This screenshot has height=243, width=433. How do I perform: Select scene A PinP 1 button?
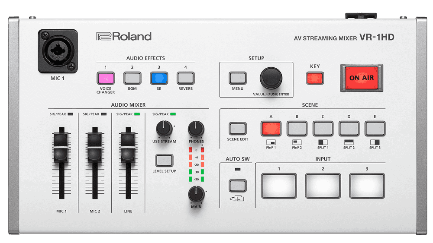pyautogui.click(x=271, y=129)
